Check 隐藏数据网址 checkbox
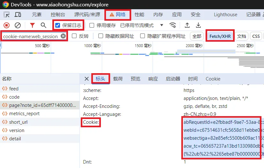 tap(101, 36)
